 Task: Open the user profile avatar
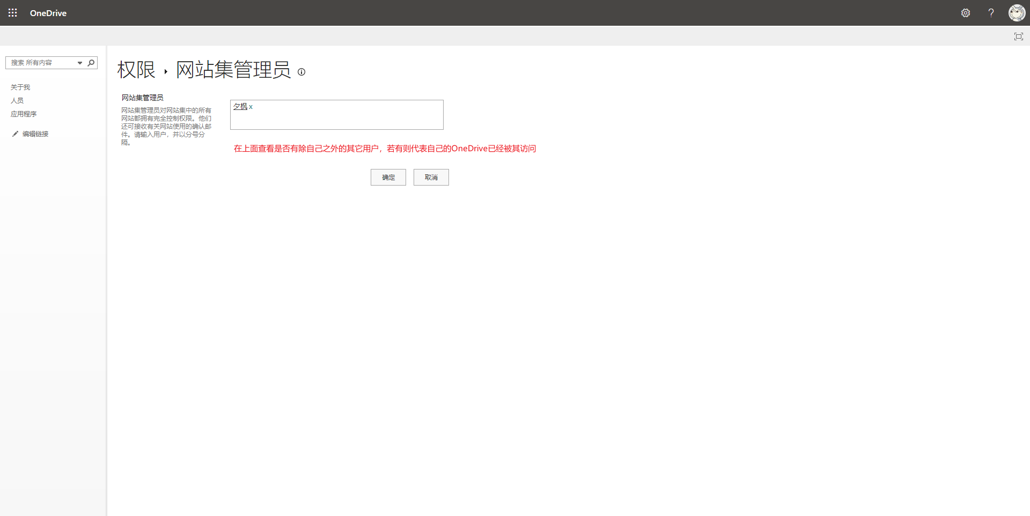click(x=1017, y=13)
